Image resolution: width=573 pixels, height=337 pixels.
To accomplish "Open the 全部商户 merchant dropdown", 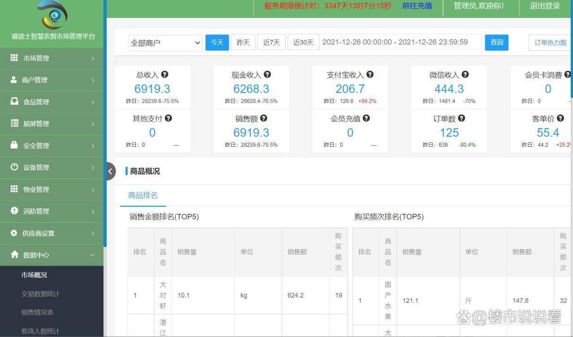I will 165,43.
